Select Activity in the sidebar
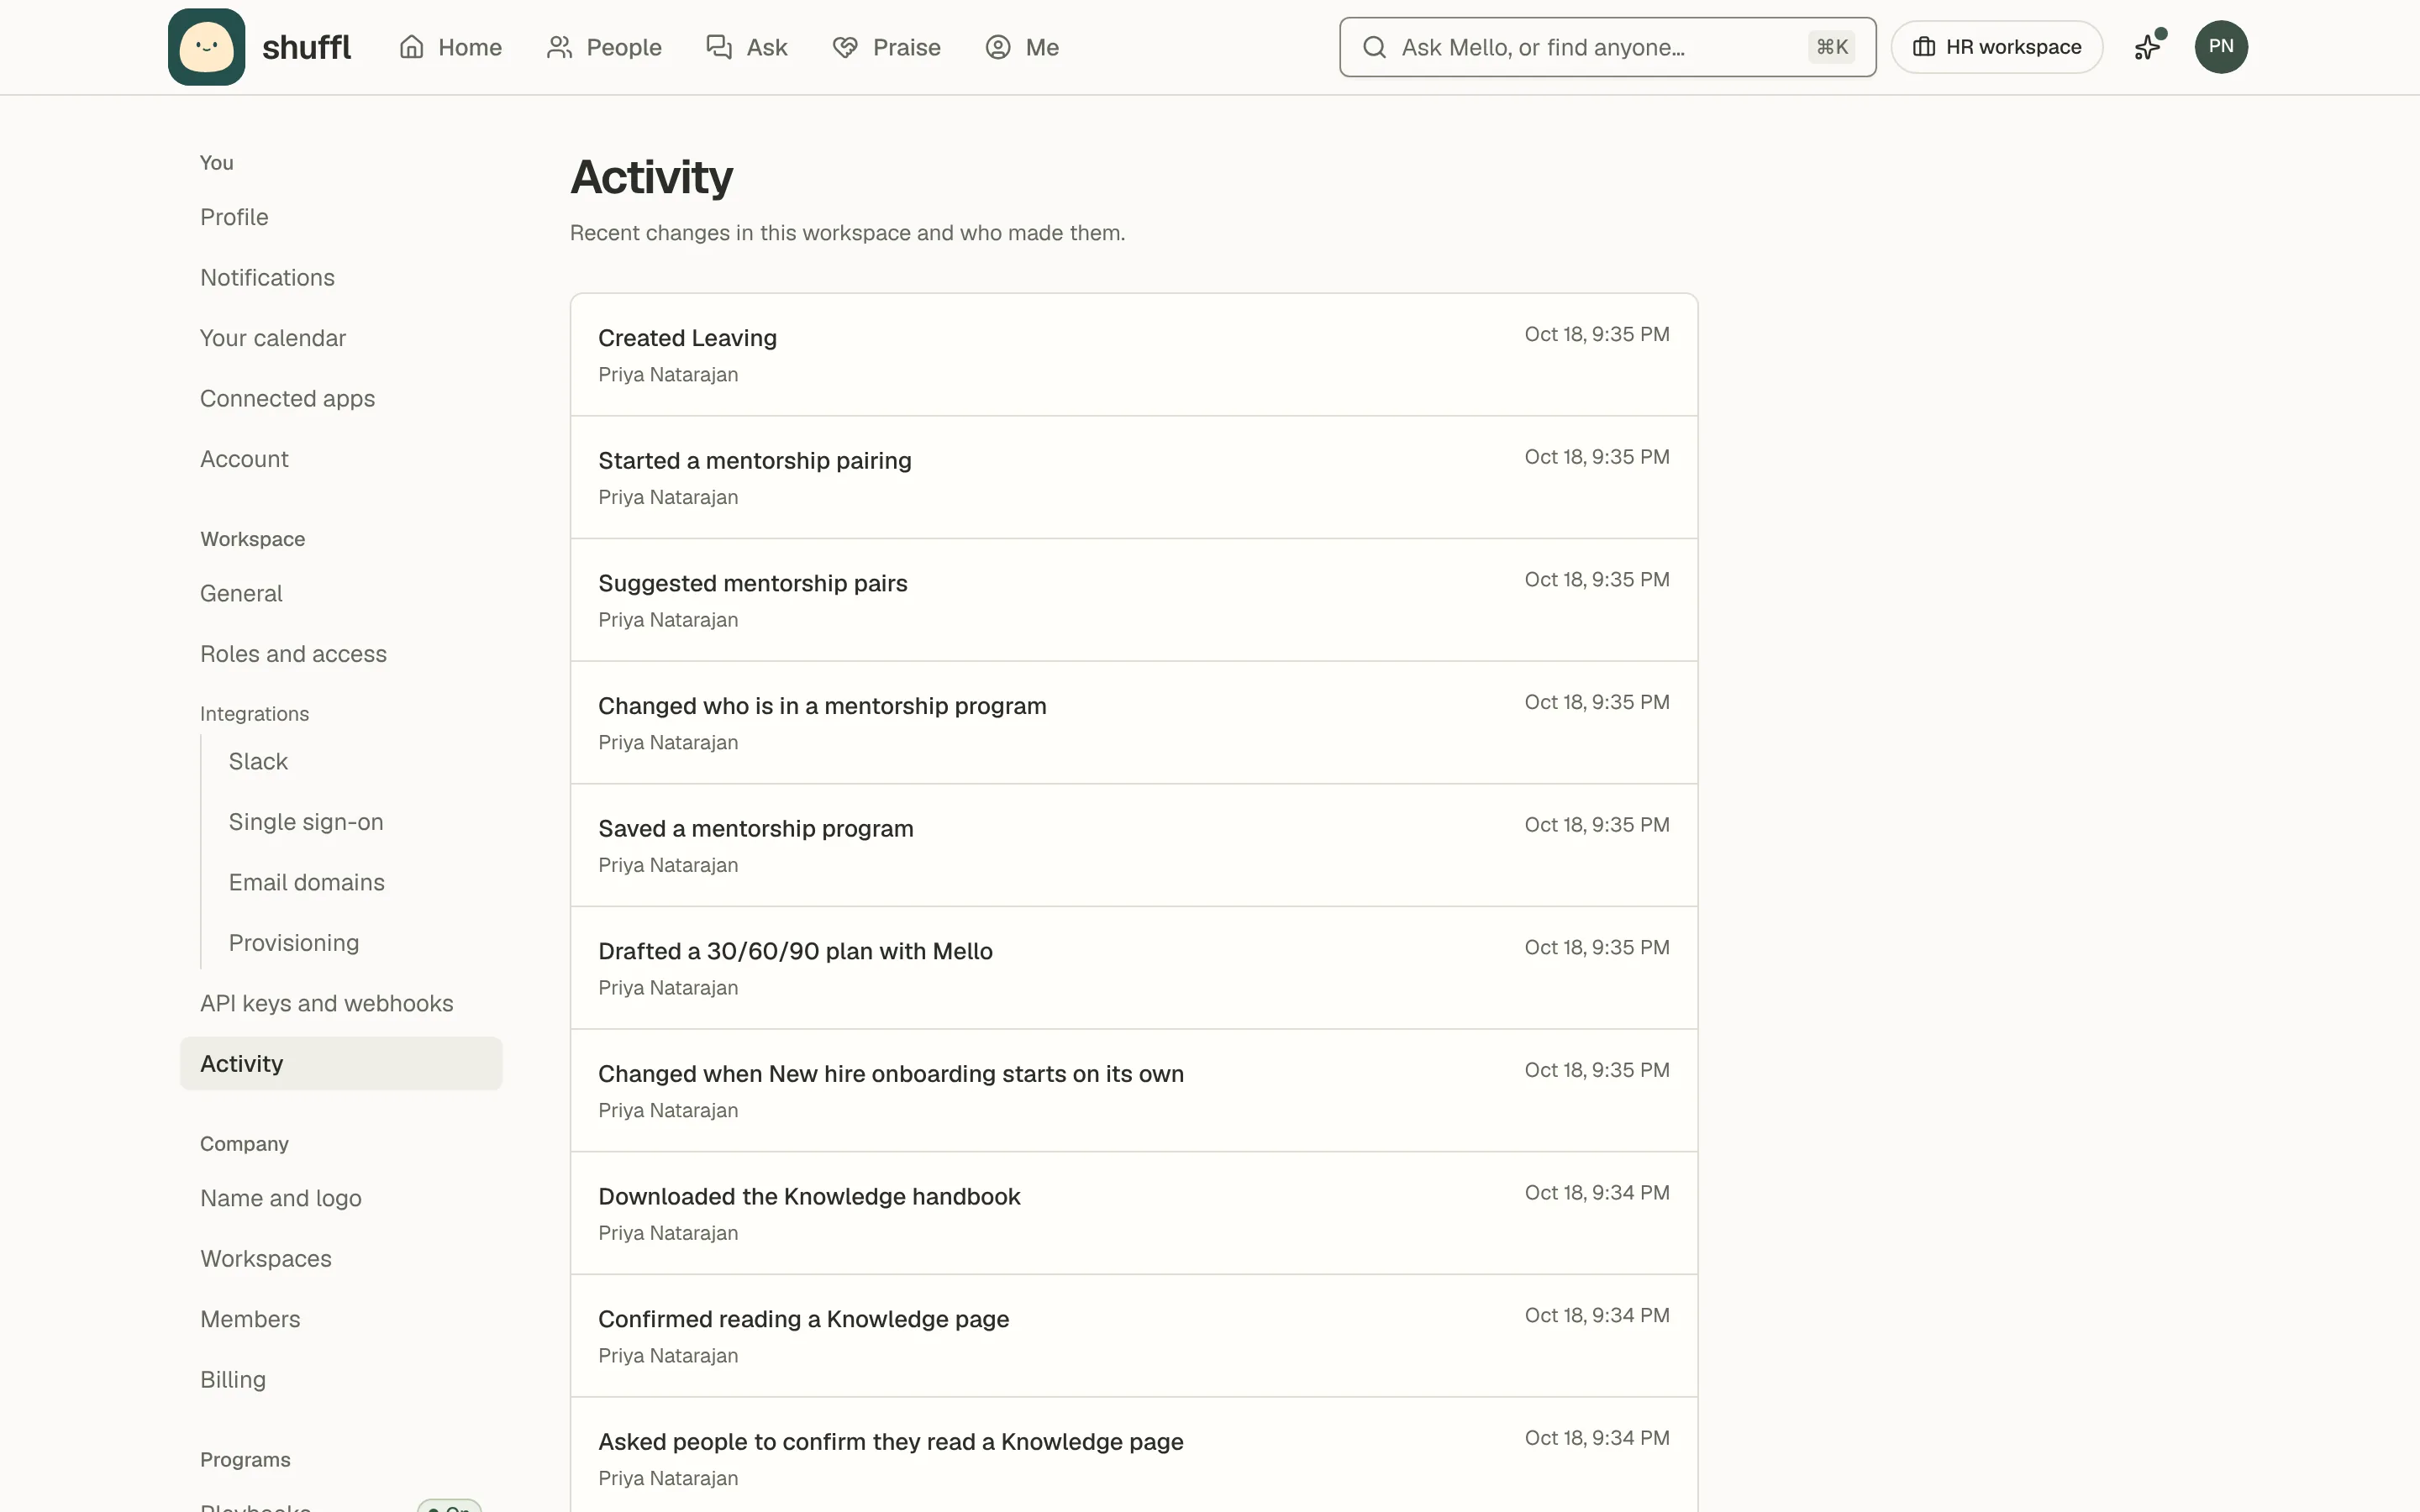This screenshot has width=2420, height=1512. click(x=341, y=1064)
